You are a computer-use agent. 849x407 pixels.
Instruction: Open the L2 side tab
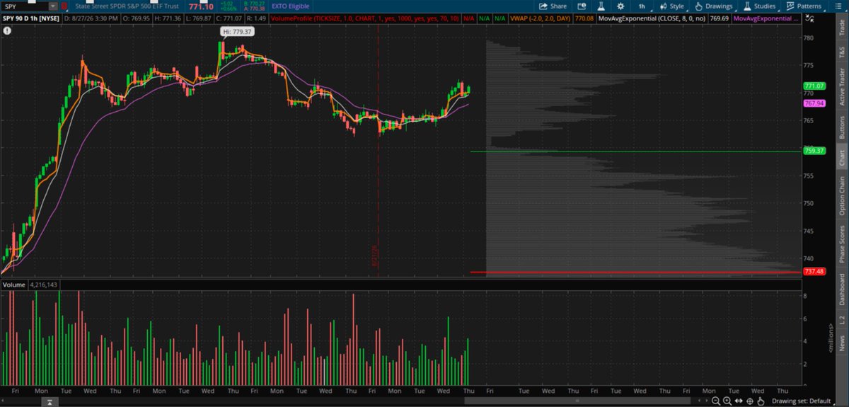tap(841, 321)
